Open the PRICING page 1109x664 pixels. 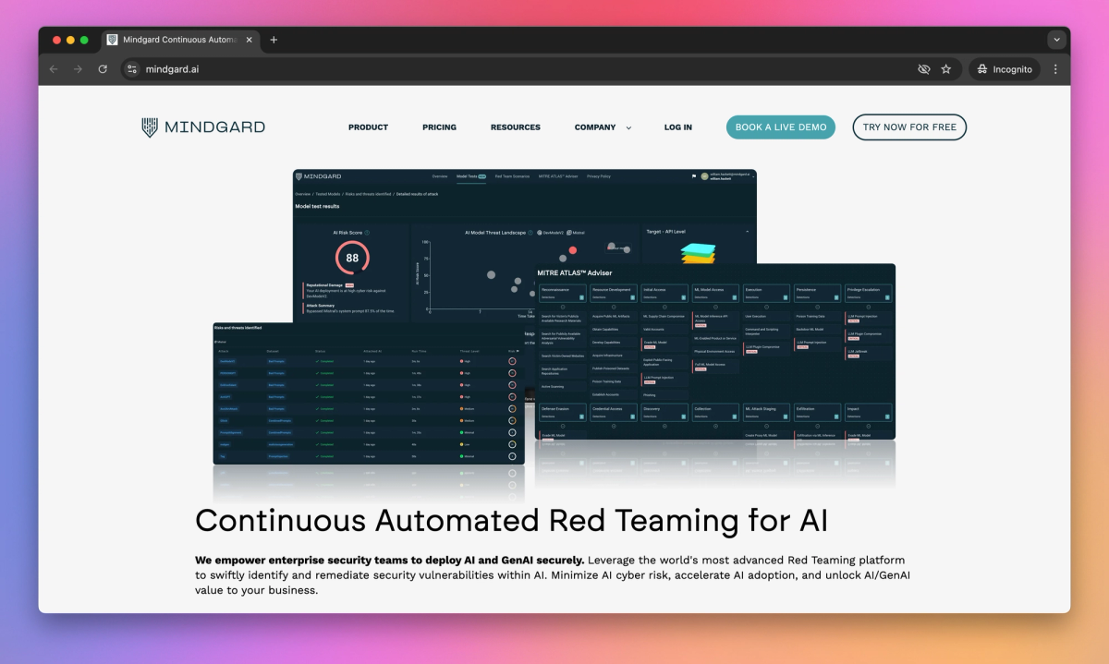(x=439, y=127)
